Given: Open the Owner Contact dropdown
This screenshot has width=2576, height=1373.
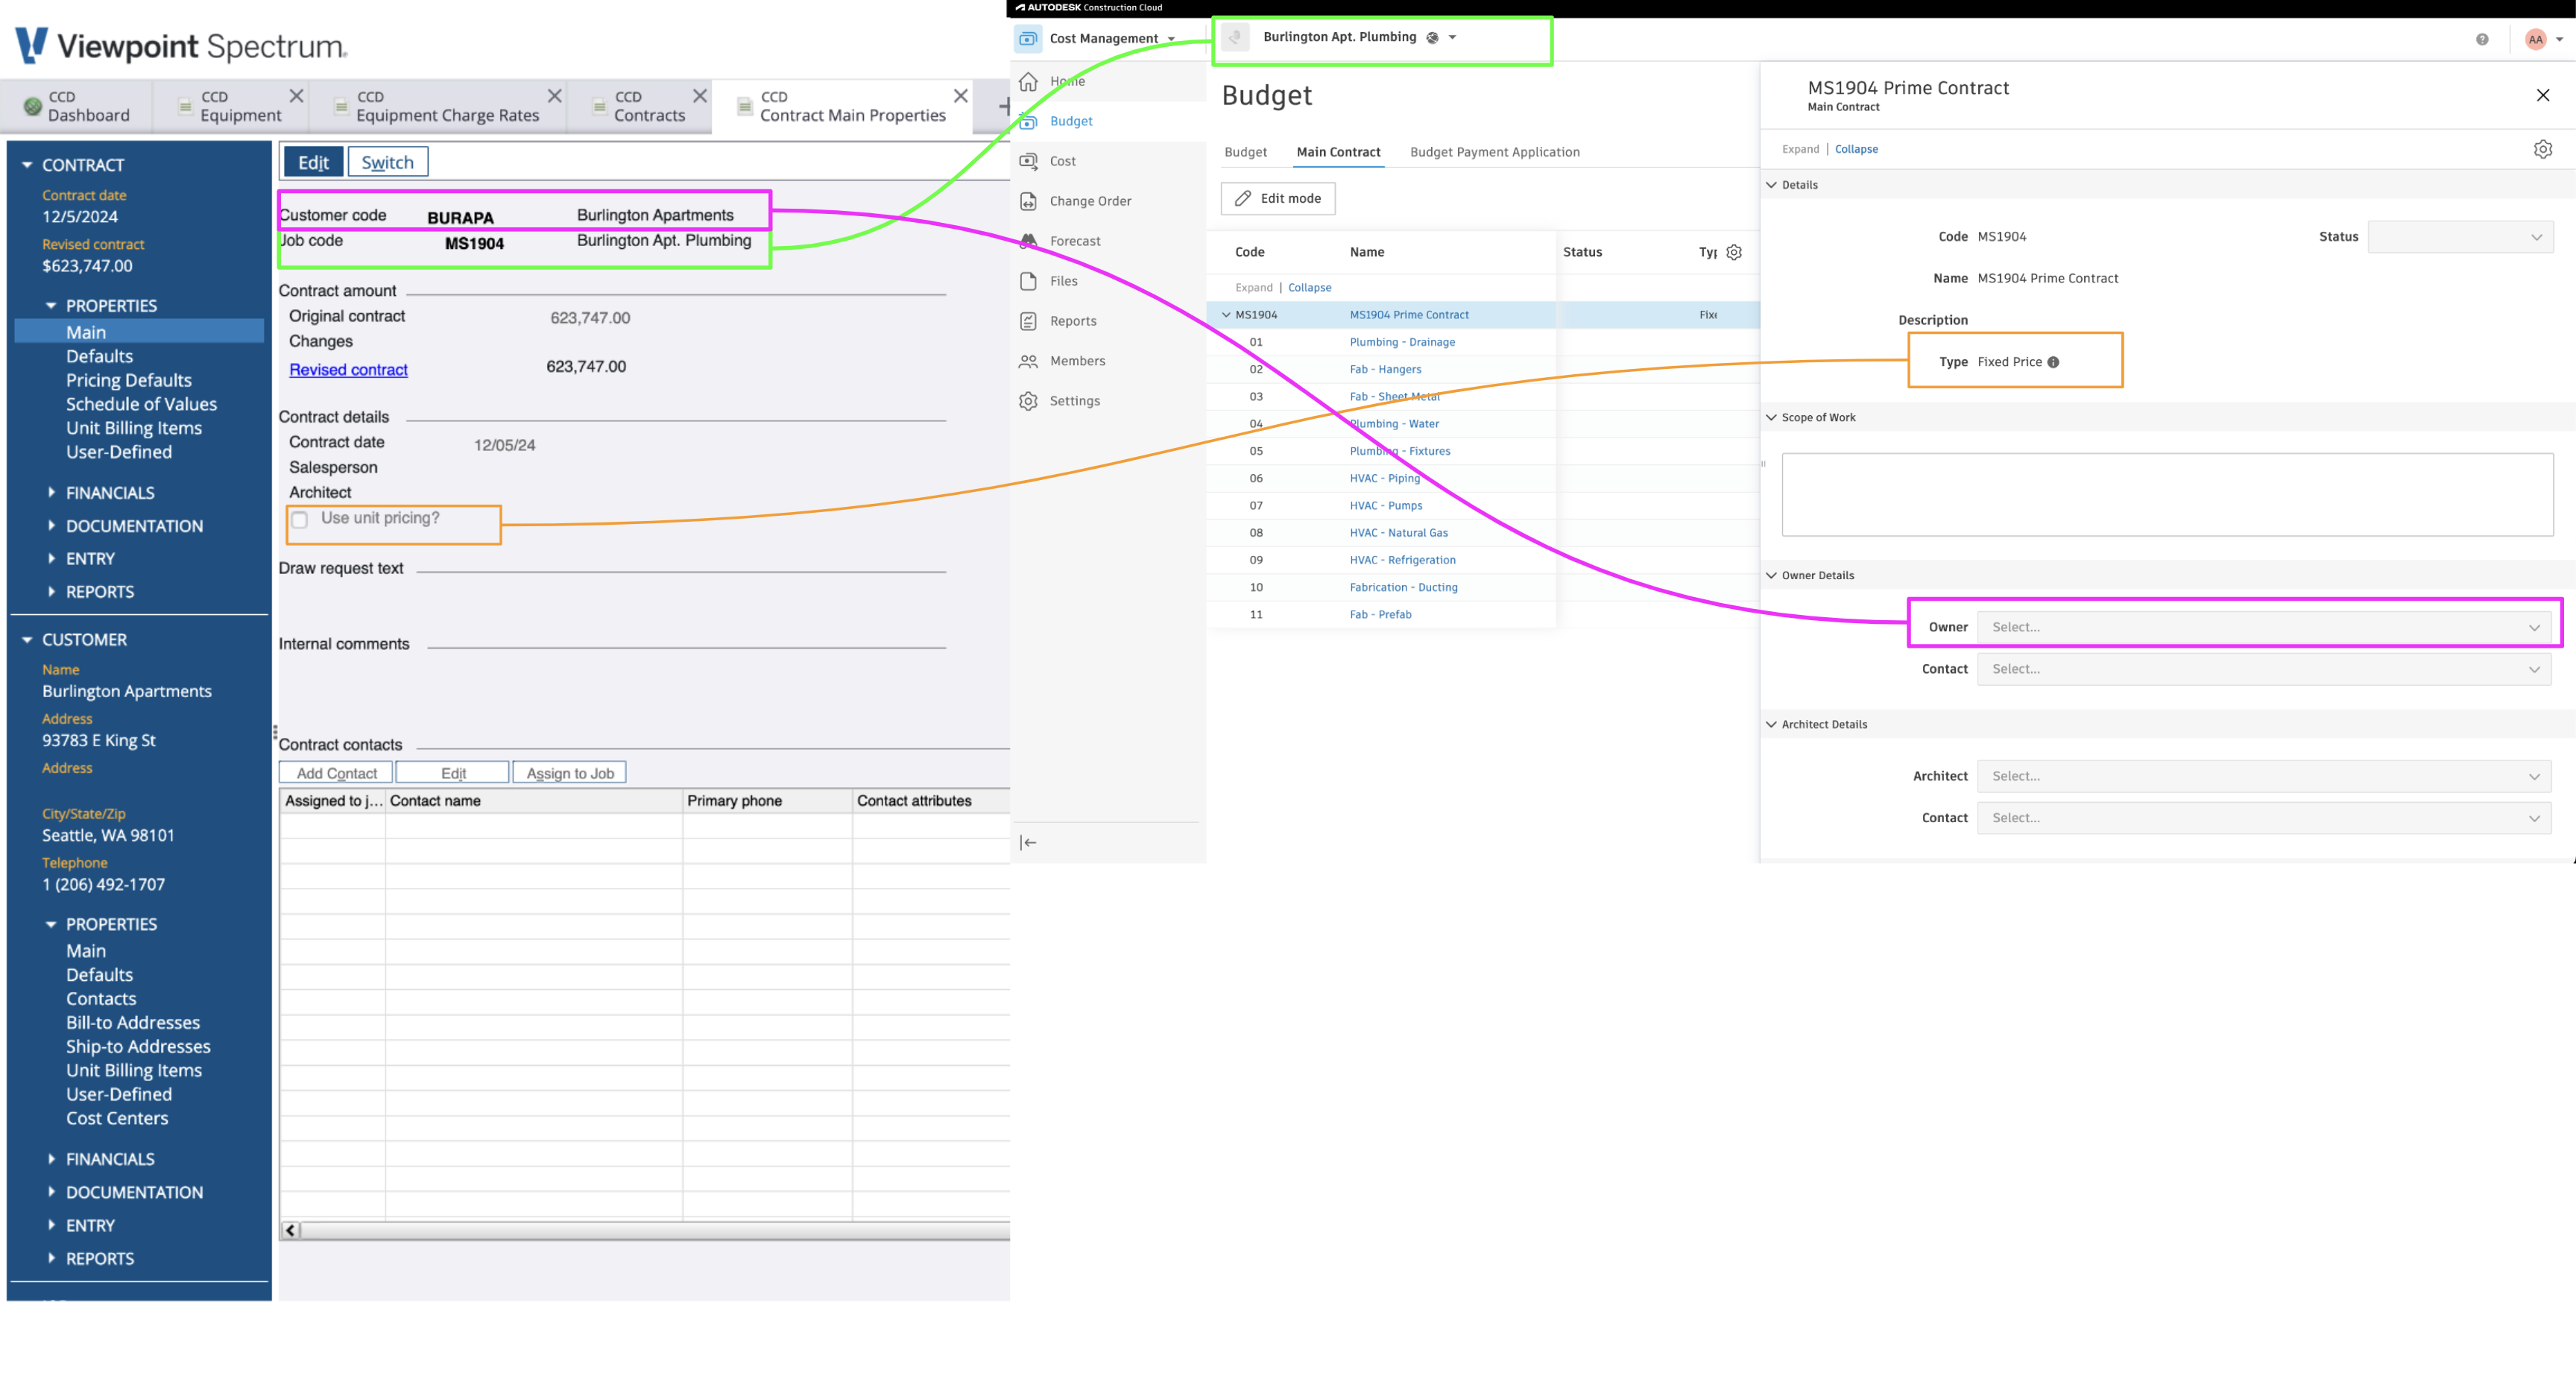Looking at the screenshot, I should pyautogui.click(x=2264, y=669).
